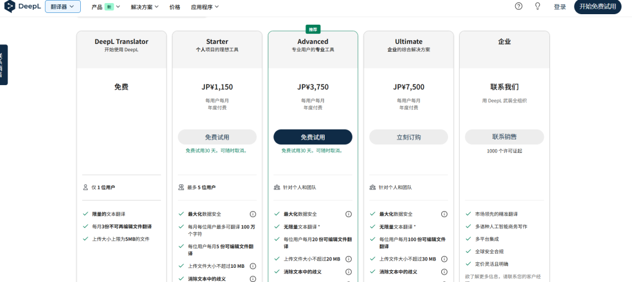This screenshot has height=282, width=632.
Task: Open info icon for Ultimate 清除文本中的歧义
Action: [444, 272]
